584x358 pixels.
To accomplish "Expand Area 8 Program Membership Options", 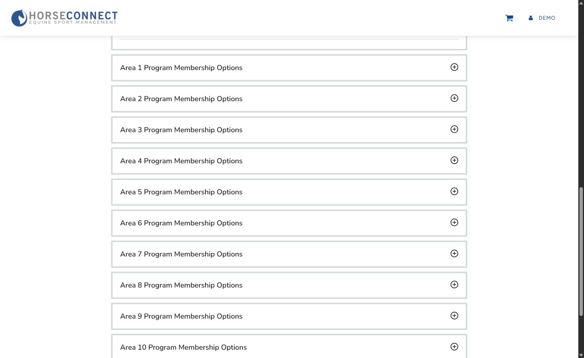I will coord(454,285).
